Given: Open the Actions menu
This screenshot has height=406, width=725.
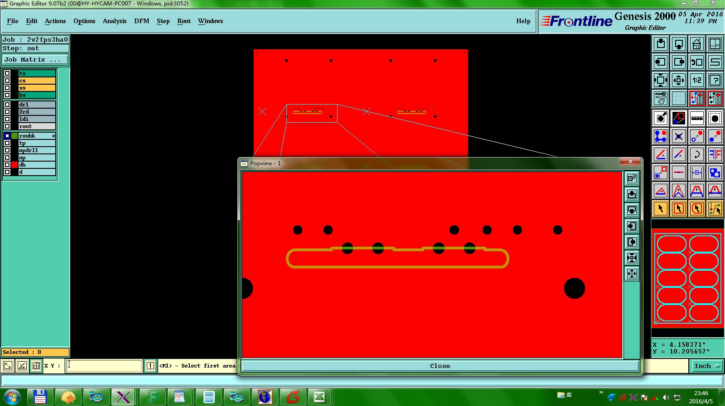Looking at the screenshot, I should [55, 21].
